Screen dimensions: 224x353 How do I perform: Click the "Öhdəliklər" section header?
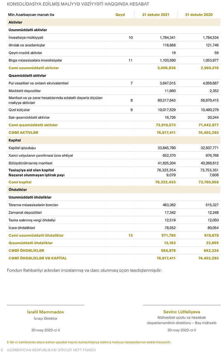click(18, 190)
